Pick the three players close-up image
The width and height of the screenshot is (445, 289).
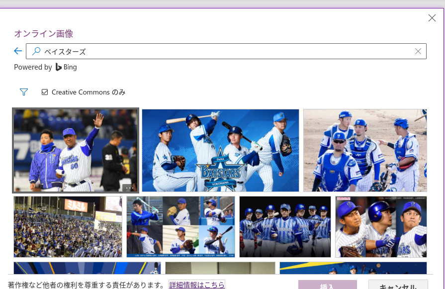(381, 226)
